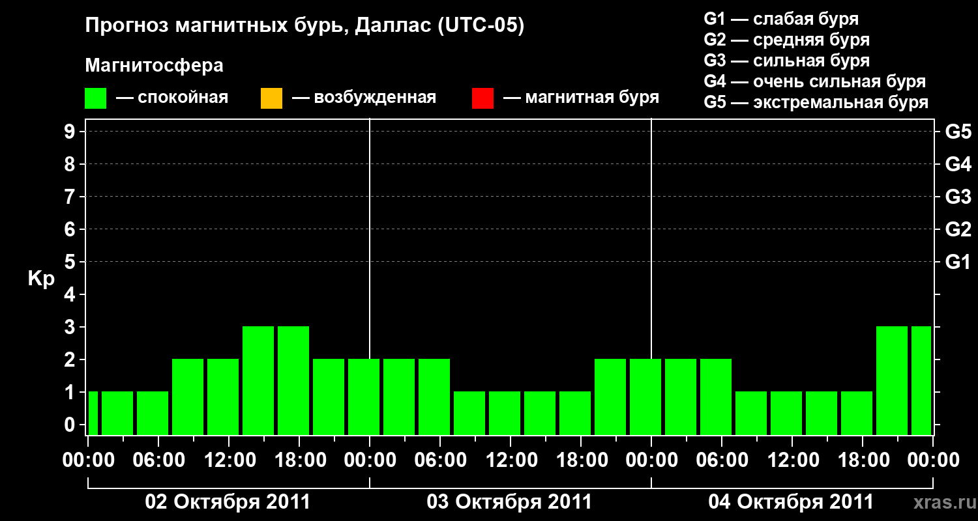Click the orange 'возбужденная' legend swatch
The height and width of the screenshot is (521, 978).
(x=271, y=98)
